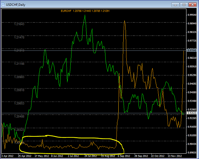Click the 1.20323 EURCHF level label
Image resolution: width=199 pixels, height=159 pixels.
19,130
